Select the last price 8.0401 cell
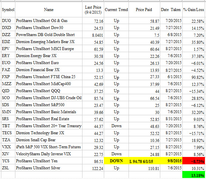 coord(93,35)
